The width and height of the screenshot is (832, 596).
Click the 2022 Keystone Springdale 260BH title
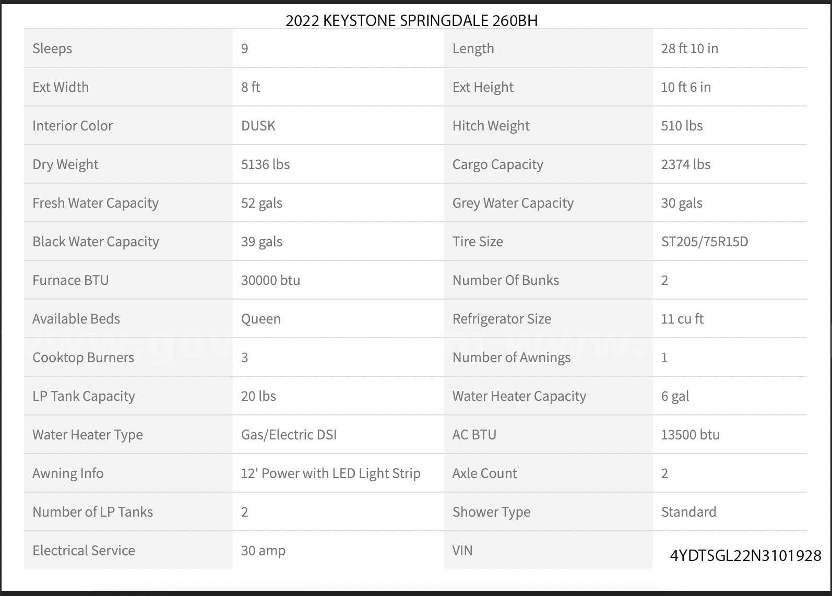[411, 20]
